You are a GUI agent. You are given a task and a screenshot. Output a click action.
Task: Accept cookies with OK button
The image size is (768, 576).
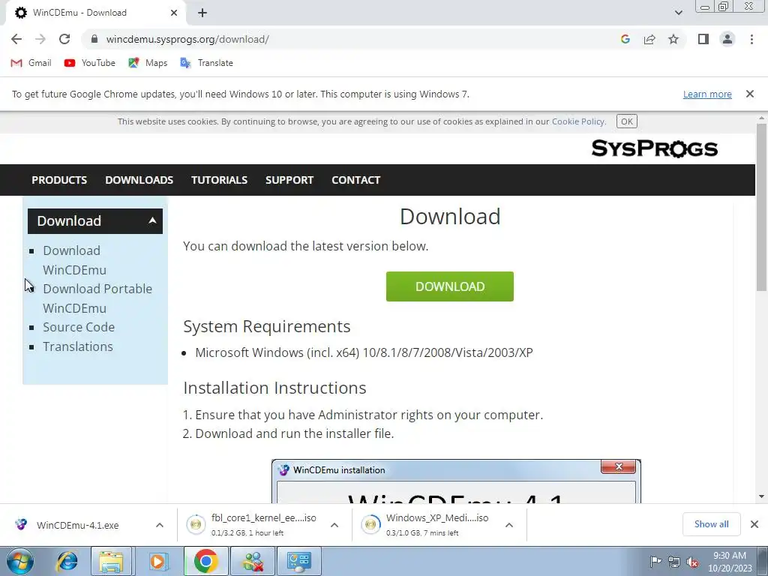(626, 121)
